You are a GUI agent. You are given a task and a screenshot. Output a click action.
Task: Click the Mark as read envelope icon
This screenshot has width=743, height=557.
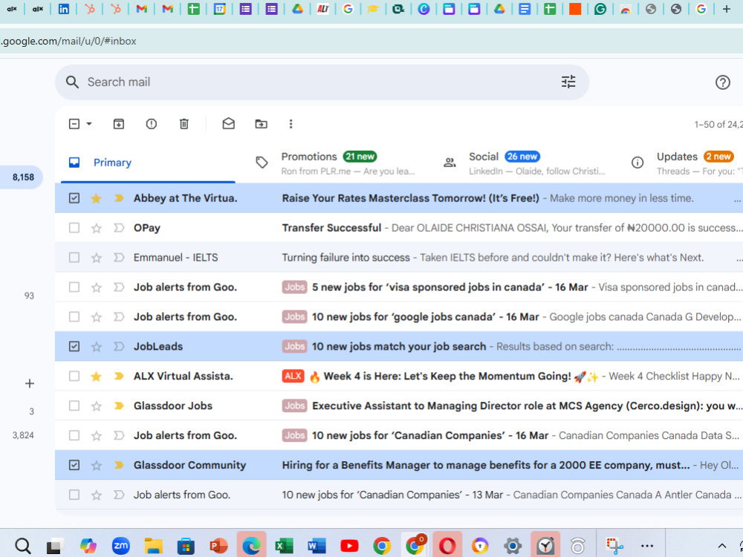click(x=228, y=123)
